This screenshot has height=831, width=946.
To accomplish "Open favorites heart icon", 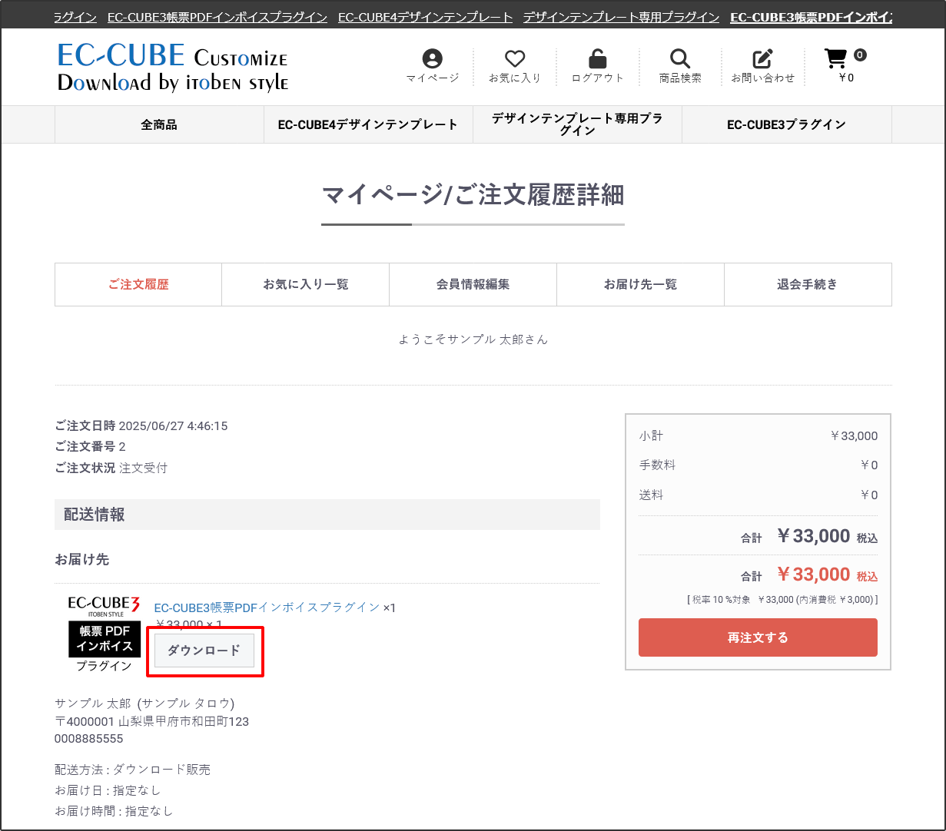I will [515, 58].
